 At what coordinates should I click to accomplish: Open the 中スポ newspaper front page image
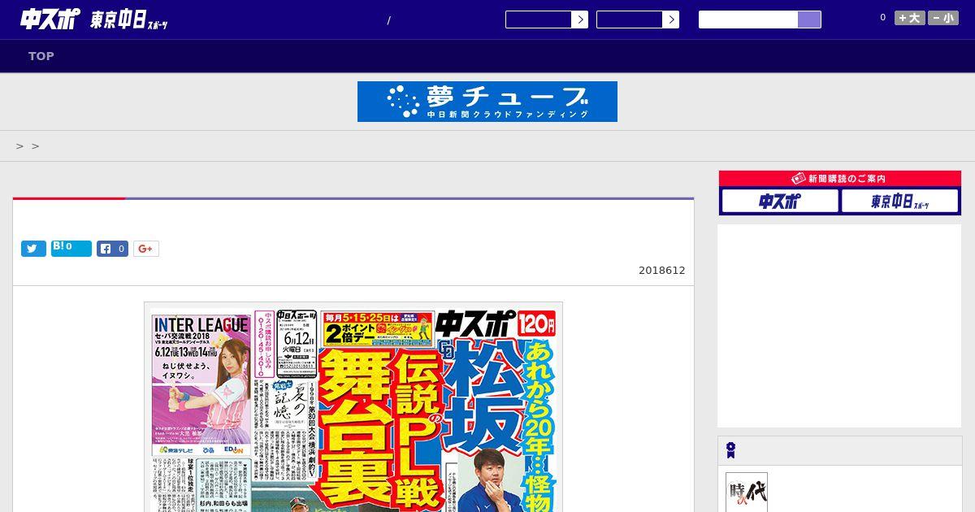pos(353,407)
